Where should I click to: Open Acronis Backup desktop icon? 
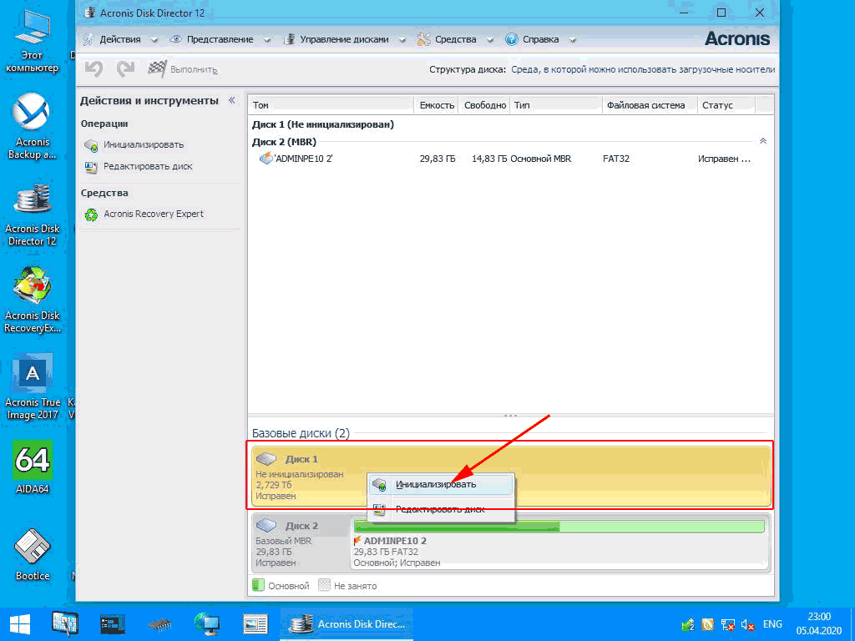click(x=33, y=127)
